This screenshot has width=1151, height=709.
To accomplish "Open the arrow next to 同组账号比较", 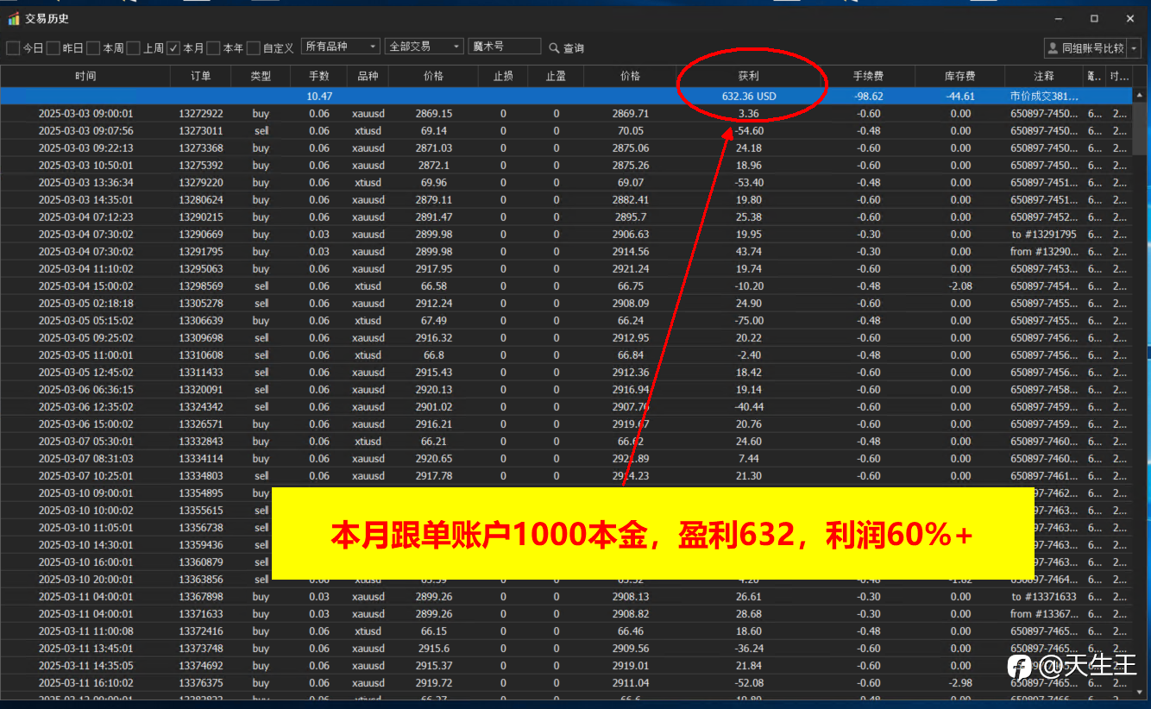I will [1135, 48].
